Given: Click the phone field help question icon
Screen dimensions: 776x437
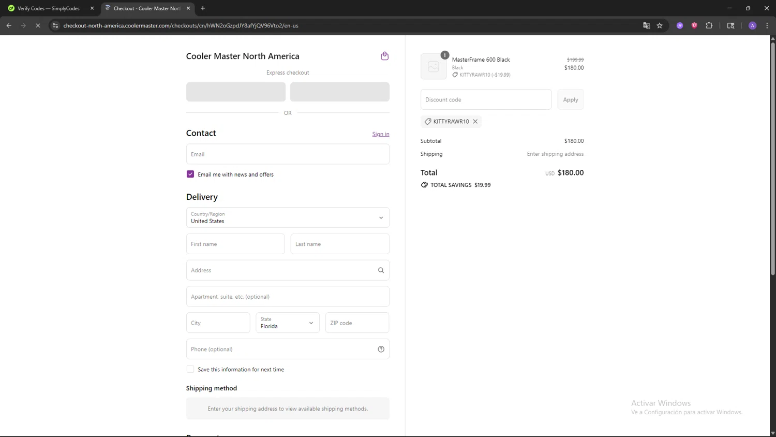Looking at the screenshot, I should [x=381, y=349].
